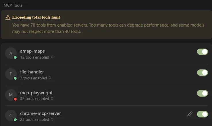
Task: Expand the 12 tools enabled list
Action: [x=37, y=57]
